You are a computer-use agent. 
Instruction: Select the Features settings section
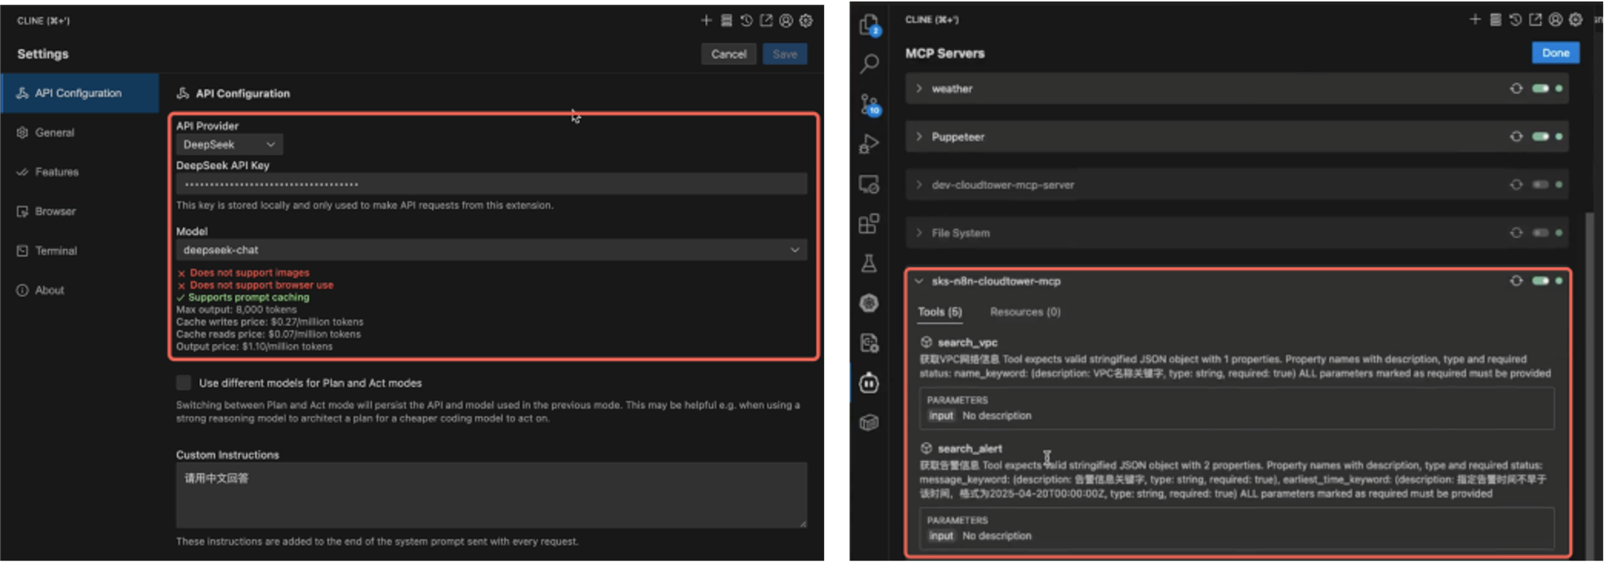click(56, 172)
